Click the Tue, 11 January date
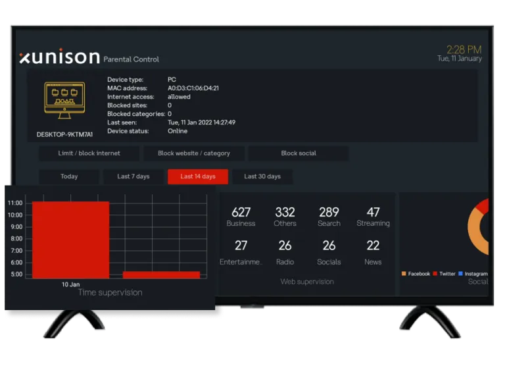505x368 pixels. (460, 59)
